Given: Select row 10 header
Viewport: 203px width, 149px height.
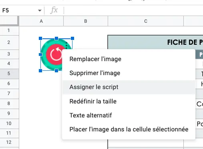Looking at the screenshot, I should (x=9, y=123).
